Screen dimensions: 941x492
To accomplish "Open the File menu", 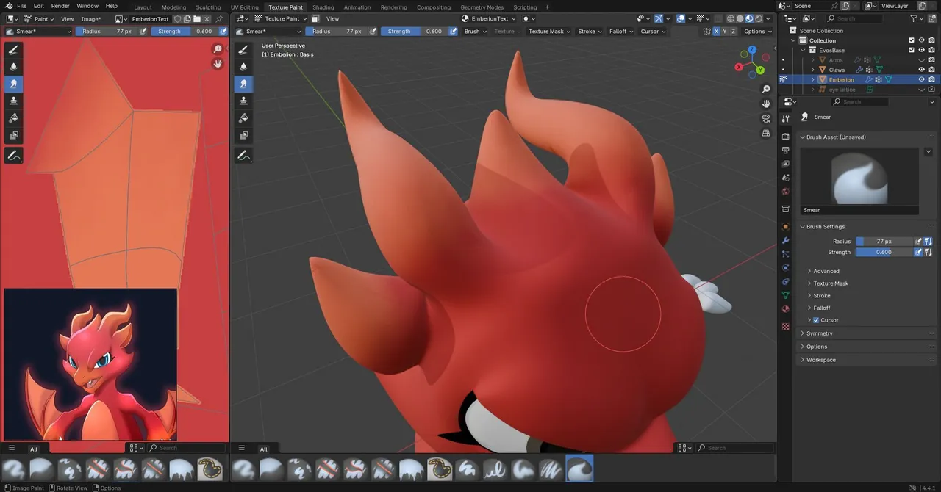I will click(x=22, y=6).
